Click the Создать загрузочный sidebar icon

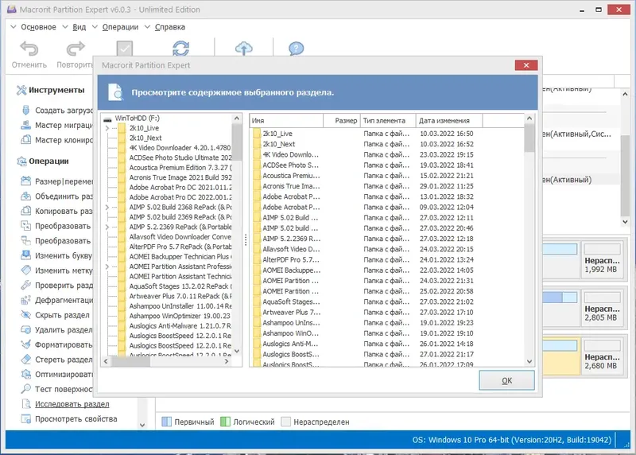click(x=26, y=110)
